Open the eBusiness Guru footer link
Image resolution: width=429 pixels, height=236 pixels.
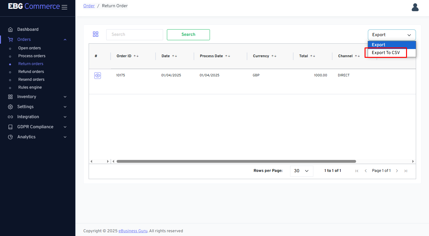pos(133,231)
